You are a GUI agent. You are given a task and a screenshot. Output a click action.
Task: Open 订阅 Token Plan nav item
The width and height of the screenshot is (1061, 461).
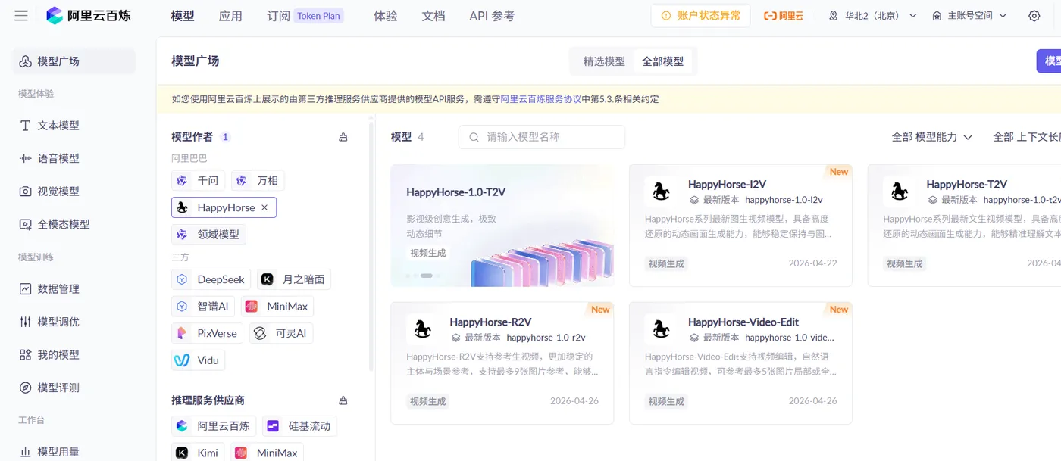pos(305,16)
